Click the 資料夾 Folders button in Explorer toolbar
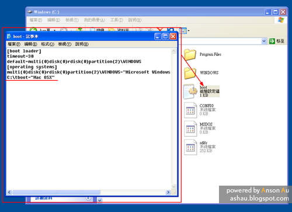The height and width of the screenshot is (212, 292). (x=119, y=30)
